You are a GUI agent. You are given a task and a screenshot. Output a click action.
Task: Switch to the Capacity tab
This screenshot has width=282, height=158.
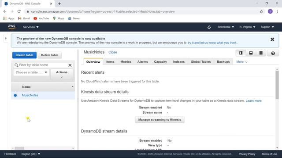(x=160, y=61)
